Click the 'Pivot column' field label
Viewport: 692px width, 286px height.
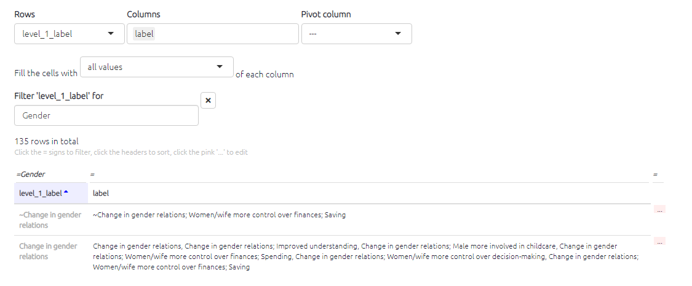[x=326, y=14]
